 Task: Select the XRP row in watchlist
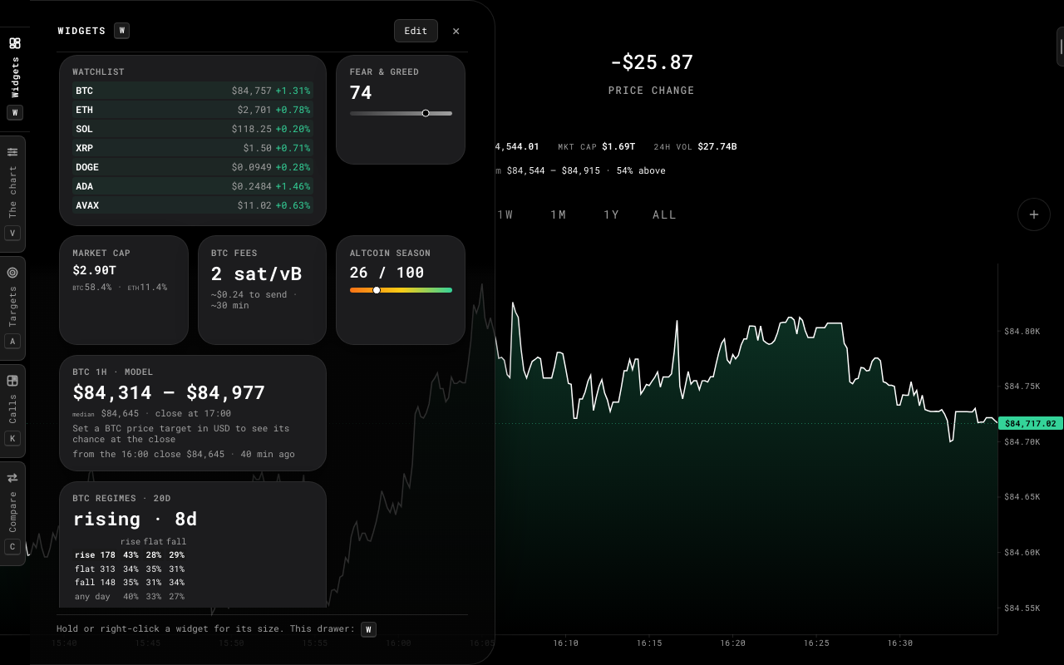pos(193,148)
